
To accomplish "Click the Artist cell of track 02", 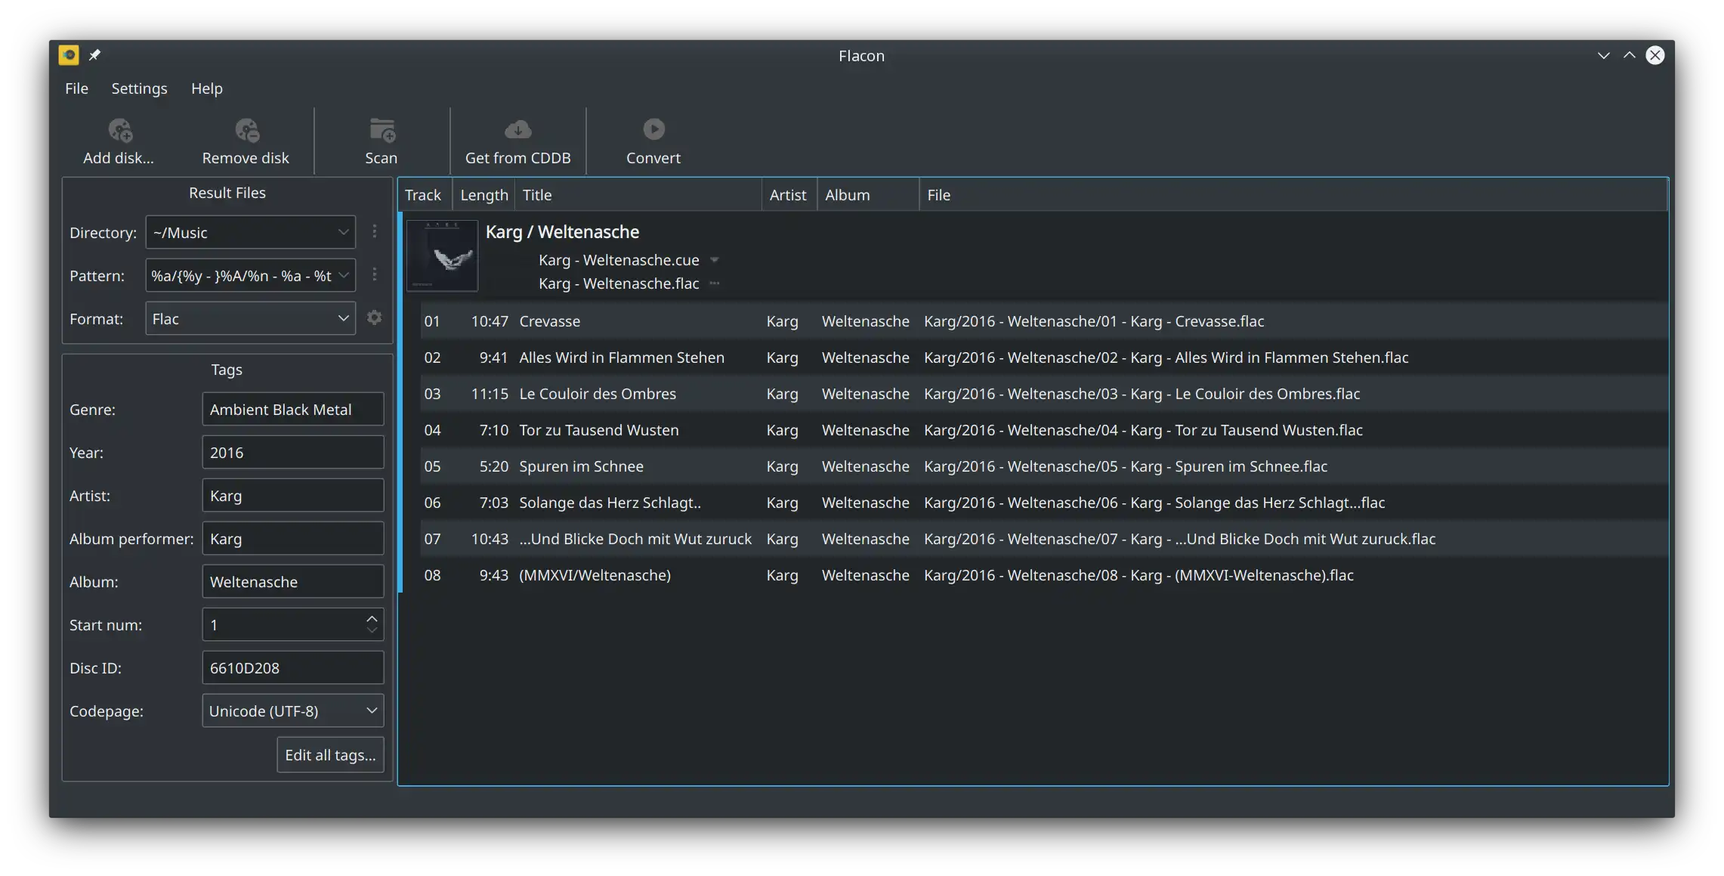I will 782,358.
